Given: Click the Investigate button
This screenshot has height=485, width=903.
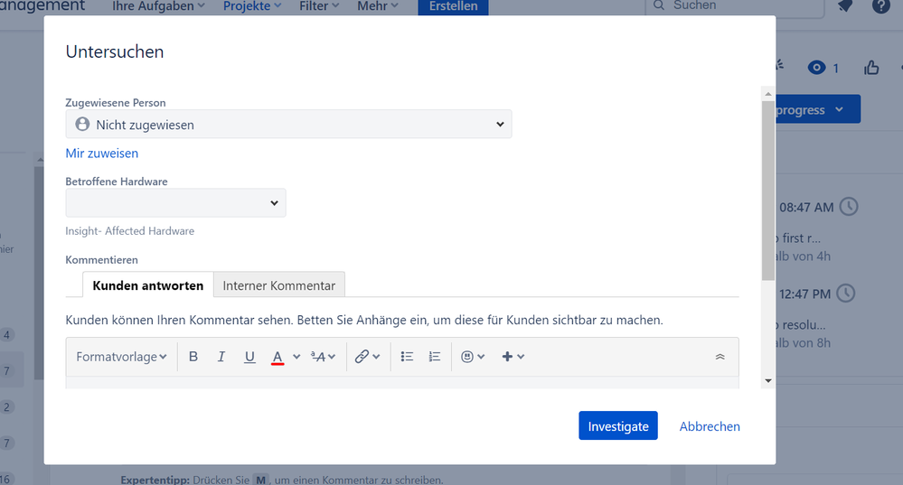Looking at the screenshot, I should pos(618,425).
